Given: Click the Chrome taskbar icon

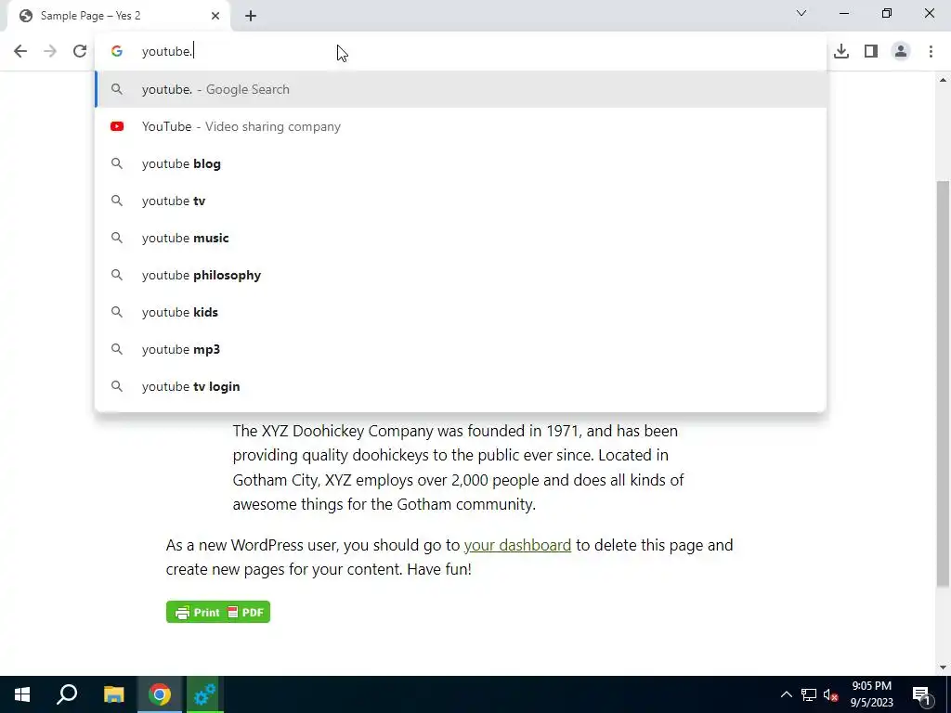Looking at the screenshot, I should [160, 694].
